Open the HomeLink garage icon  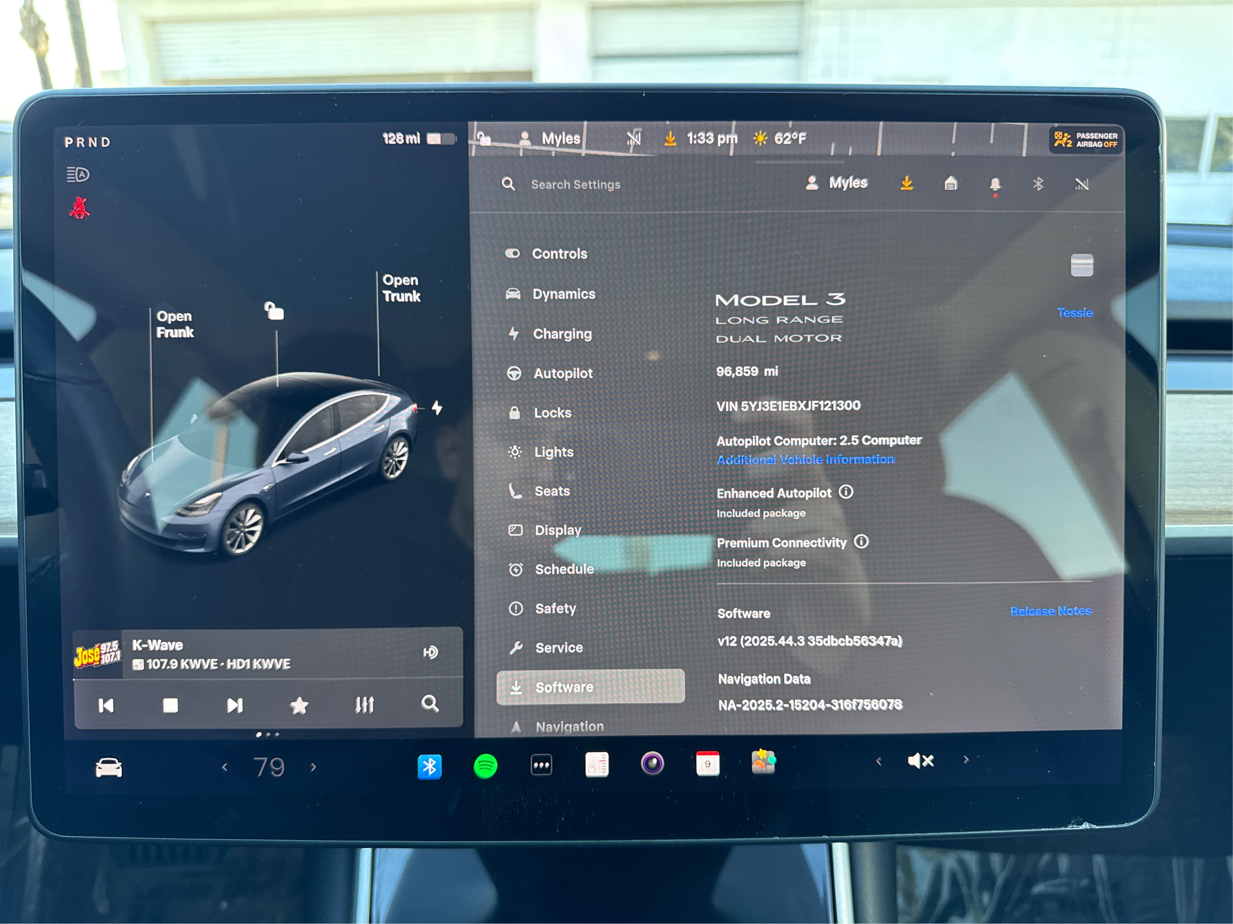[951, 183]
